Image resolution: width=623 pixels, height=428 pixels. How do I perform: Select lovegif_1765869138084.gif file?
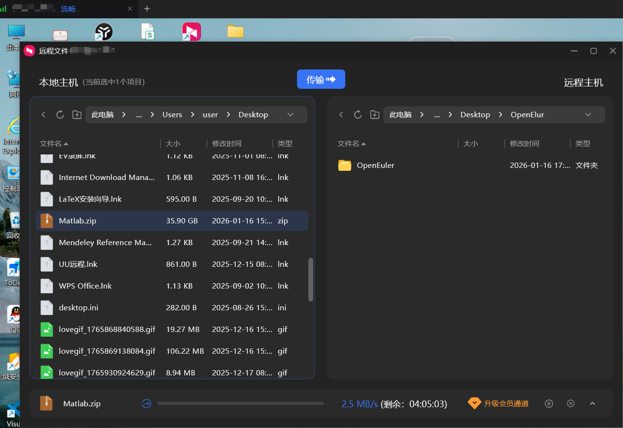(x=107, y=351)
